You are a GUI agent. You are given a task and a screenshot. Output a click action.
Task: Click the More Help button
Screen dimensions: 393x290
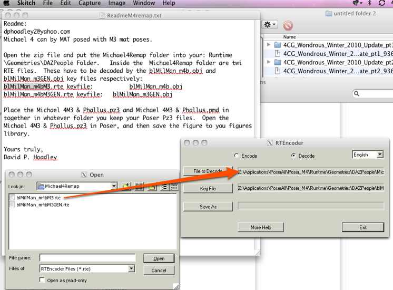261,227
